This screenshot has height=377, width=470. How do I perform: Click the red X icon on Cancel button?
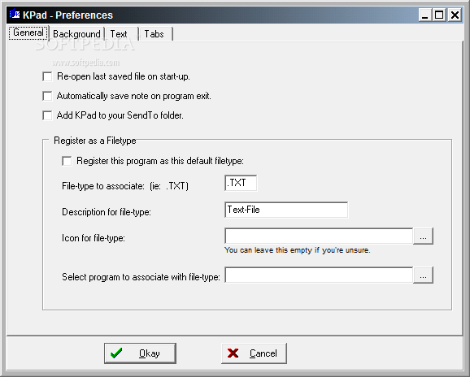233,353
